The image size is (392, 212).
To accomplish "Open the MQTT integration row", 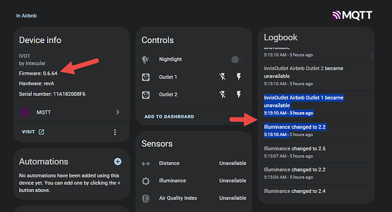I will click(x=72, y=112).
